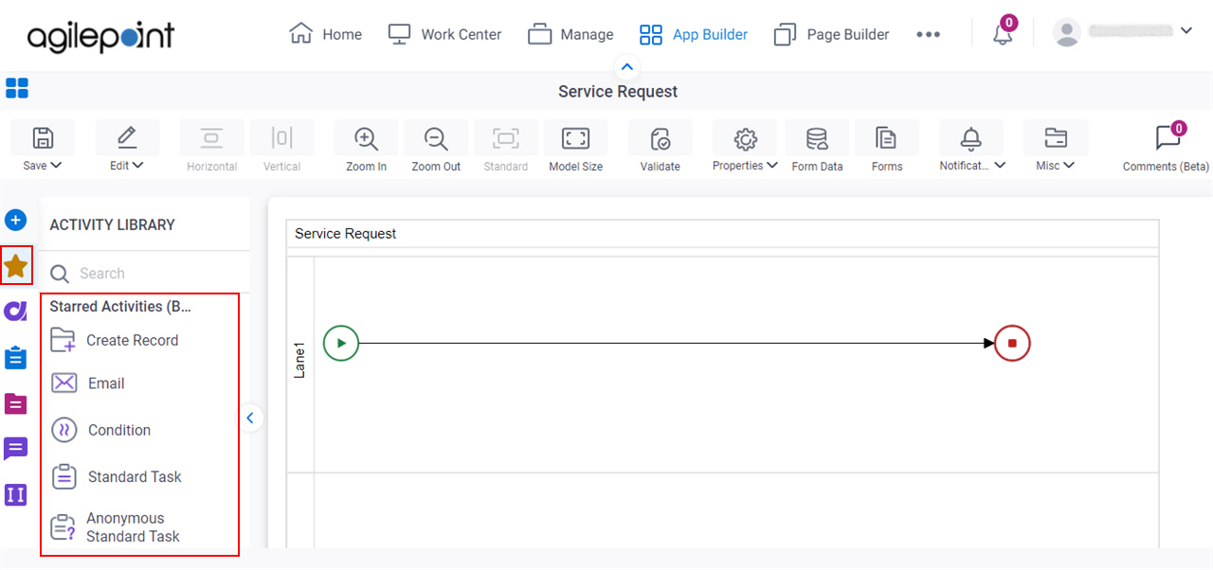The image size is (1213, 570).
Task: Click the header notification bell
Action: 1003,34
